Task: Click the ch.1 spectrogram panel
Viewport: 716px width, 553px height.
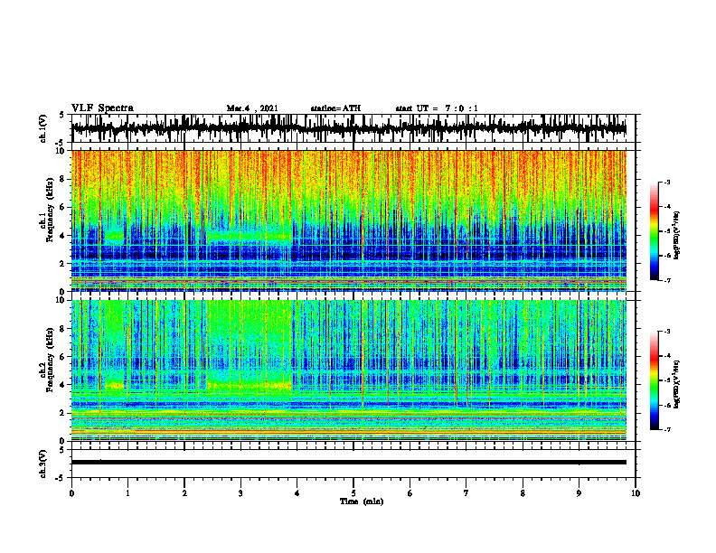Action: point(348,220)
